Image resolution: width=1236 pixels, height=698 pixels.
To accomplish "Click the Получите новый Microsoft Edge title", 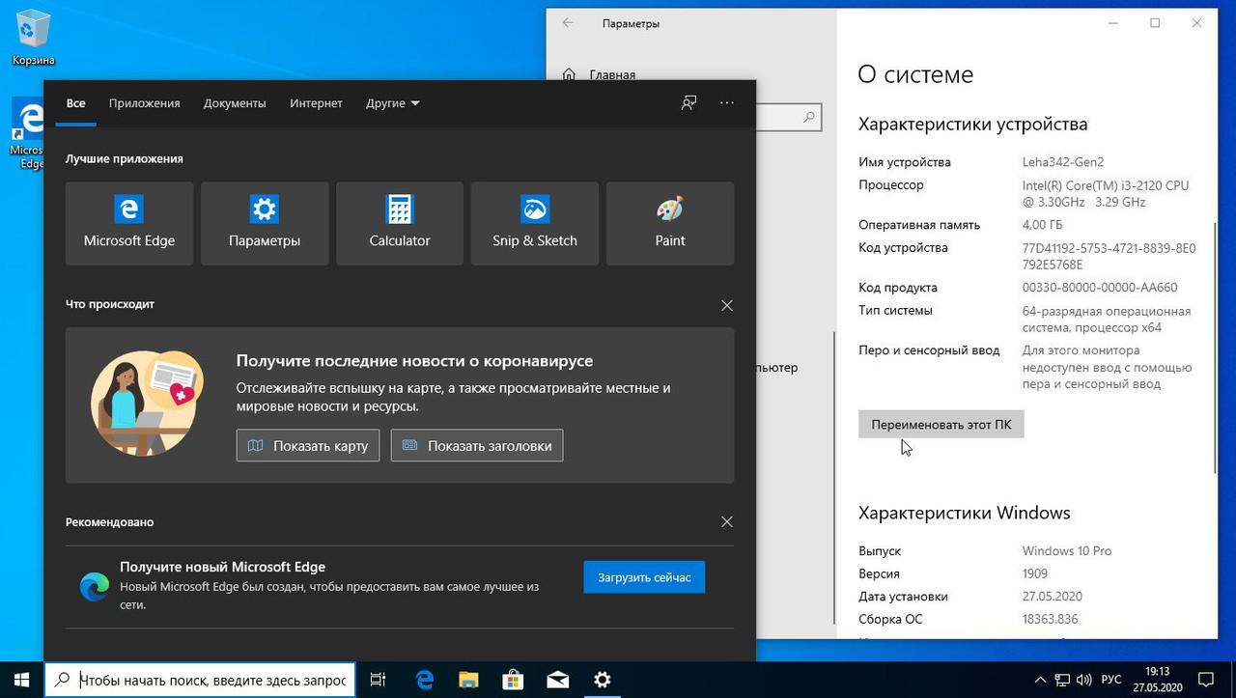I will 222,567.
